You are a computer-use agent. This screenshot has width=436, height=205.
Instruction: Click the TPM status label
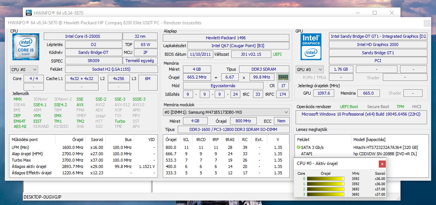point(400,107)
